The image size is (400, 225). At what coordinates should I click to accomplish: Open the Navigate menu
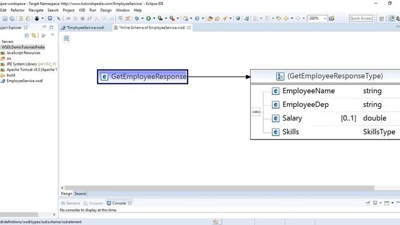pos(36,10)
